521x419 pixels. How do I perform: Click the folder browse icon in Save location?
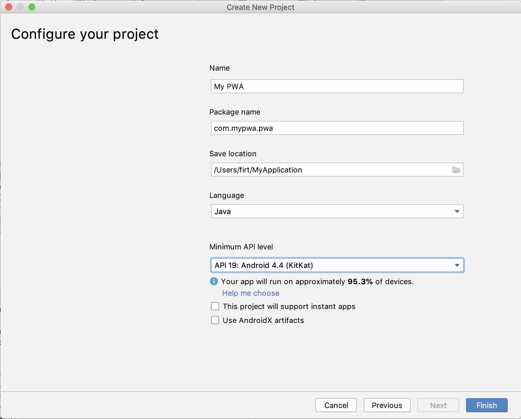click(x=456, y=170)
